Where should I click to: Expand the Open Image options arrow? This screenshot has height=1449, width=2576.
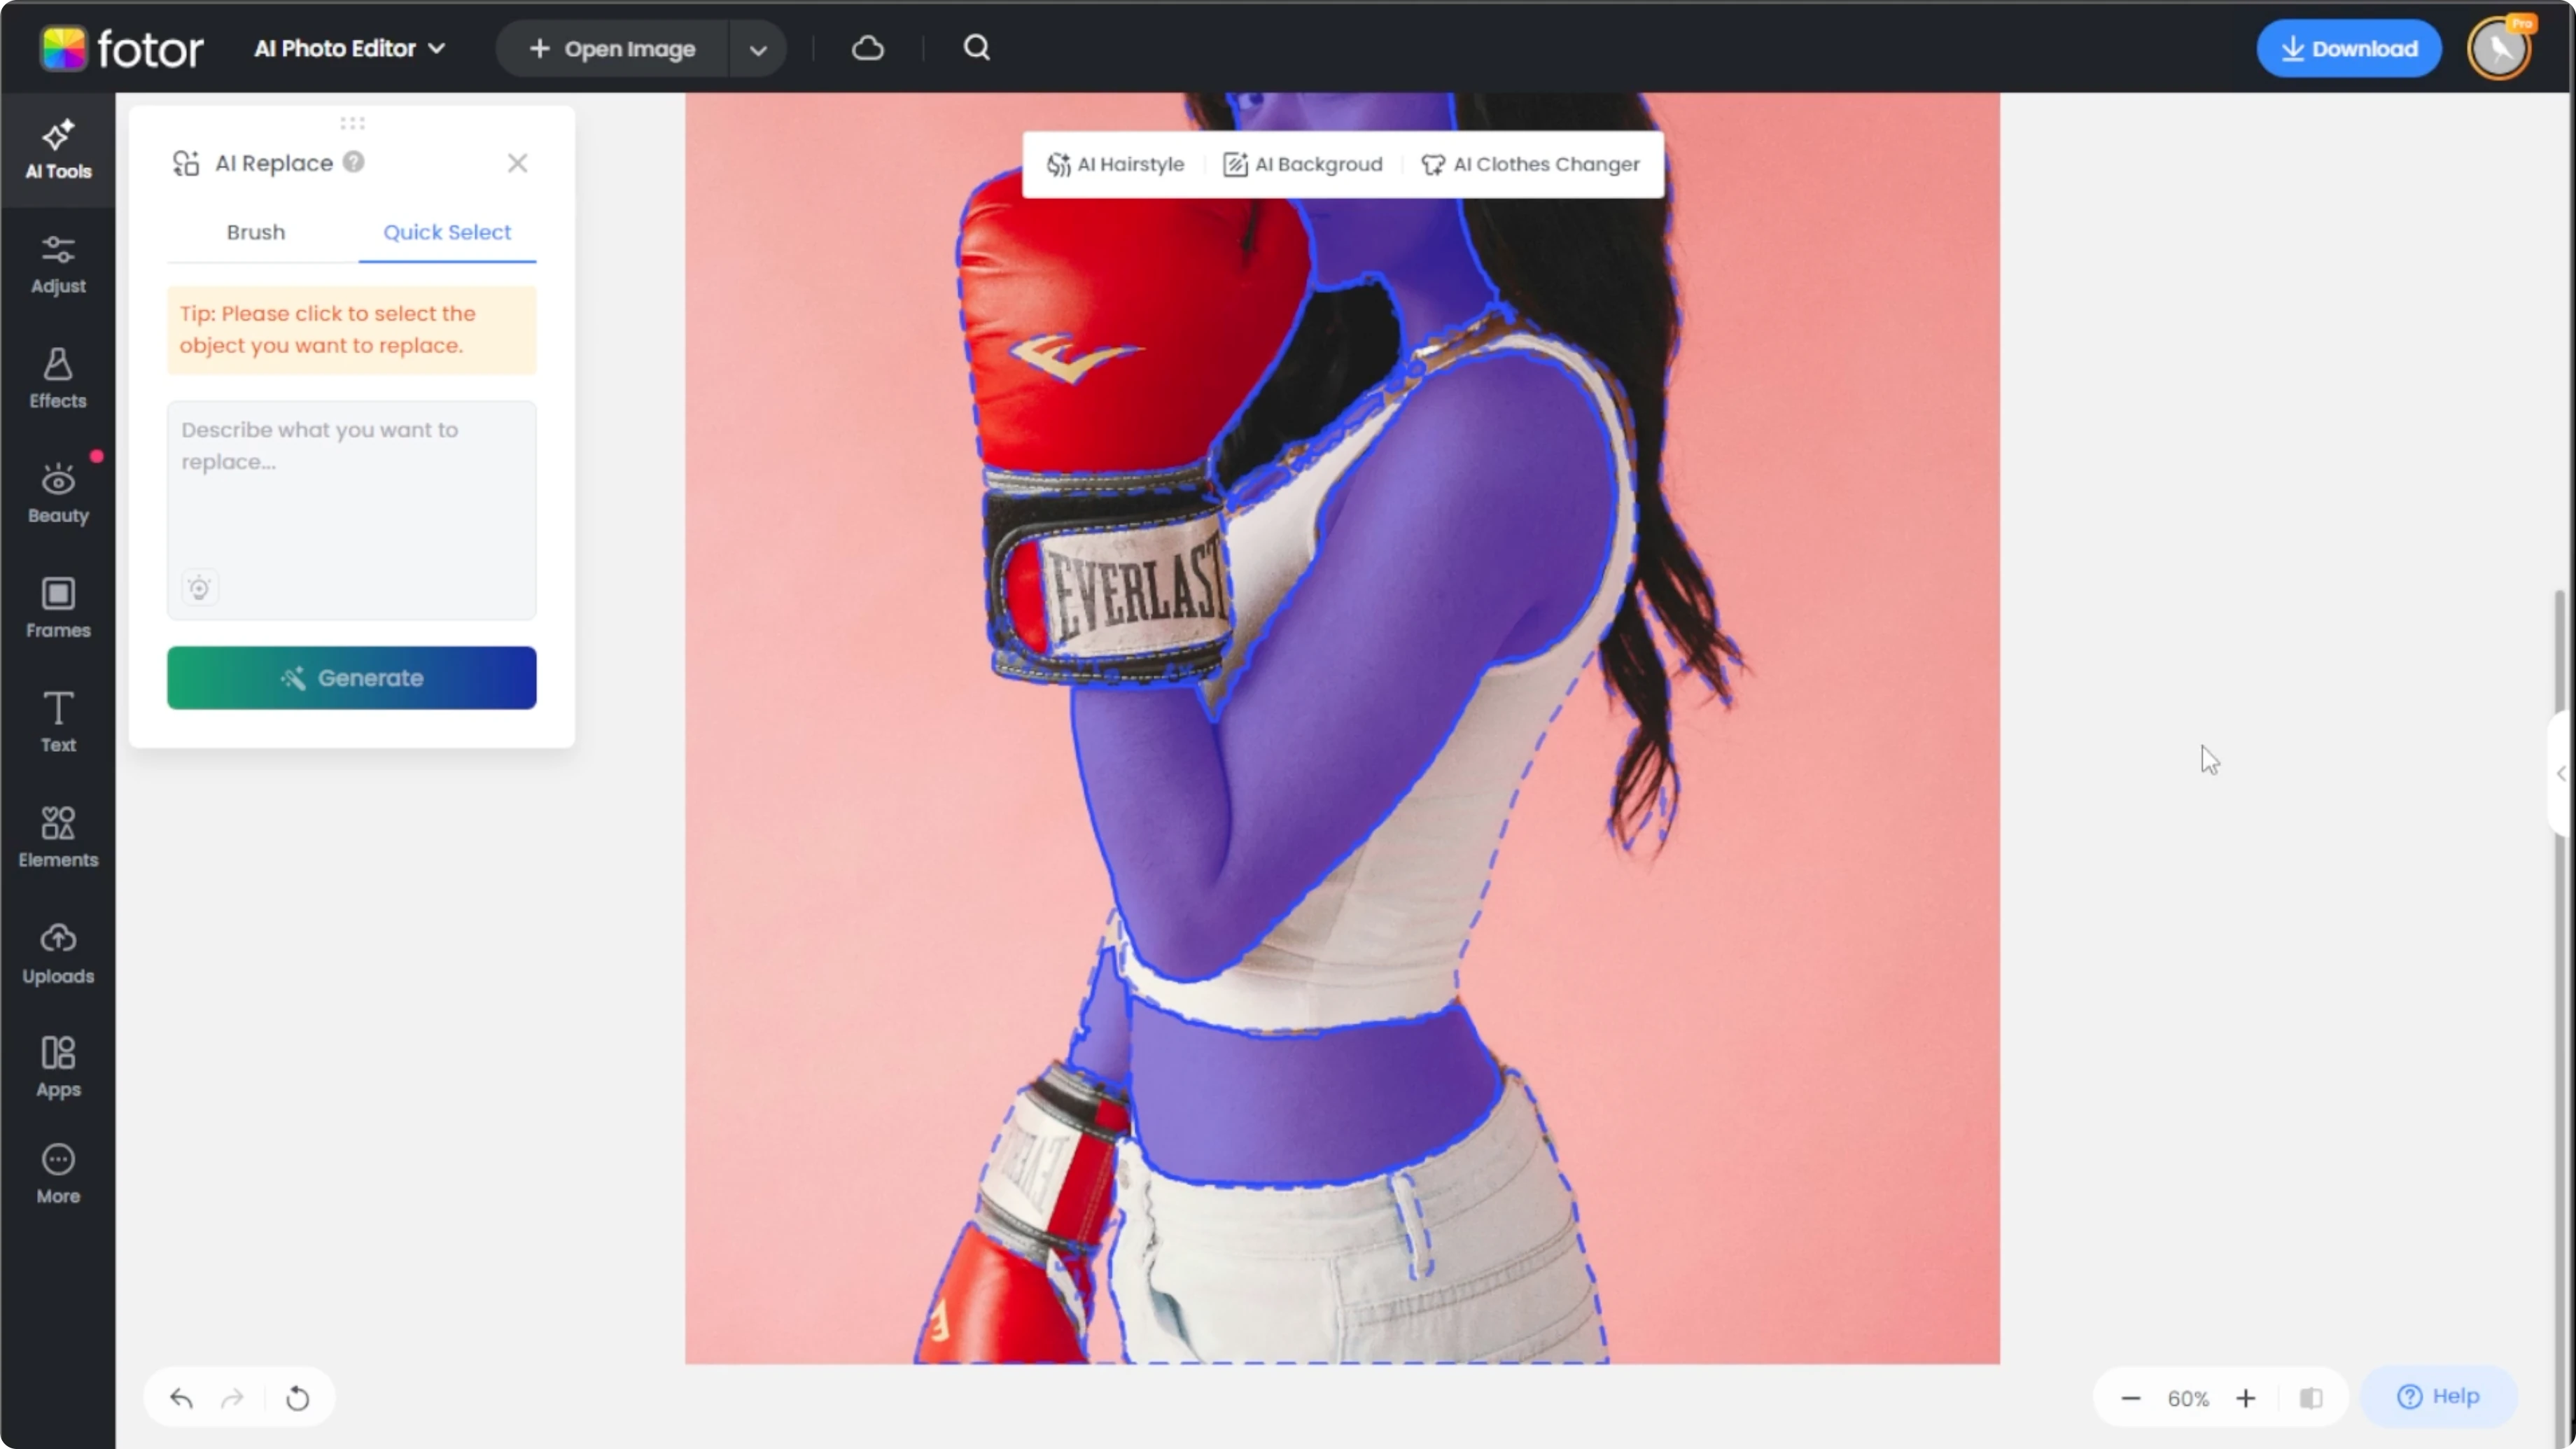pos(758,49)
